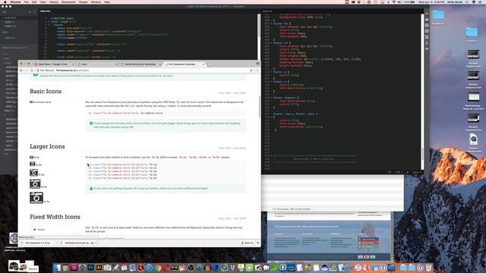Open History menu in menu bar
The image size is (486, 273).
pos(54,2)
